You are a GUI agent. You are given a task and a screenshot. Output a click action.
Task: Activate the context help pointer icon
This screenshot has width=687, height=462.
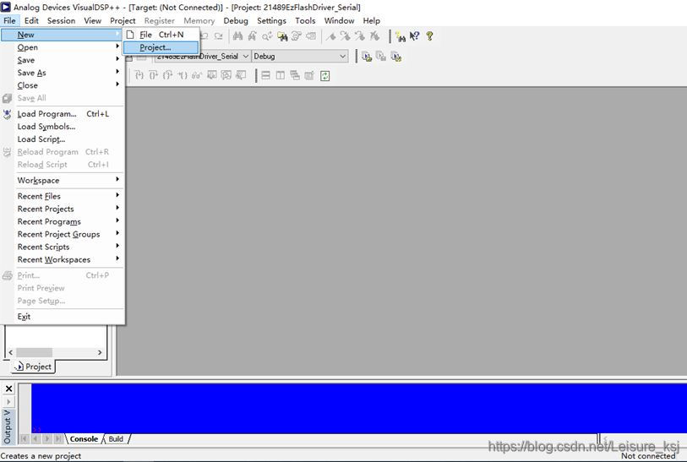tap(414, 36)
